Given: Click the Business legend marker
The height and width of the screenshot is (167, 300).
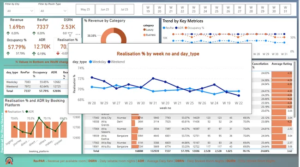Looking at the screenshot, I should pyautogui.click(x=144, y=35).
